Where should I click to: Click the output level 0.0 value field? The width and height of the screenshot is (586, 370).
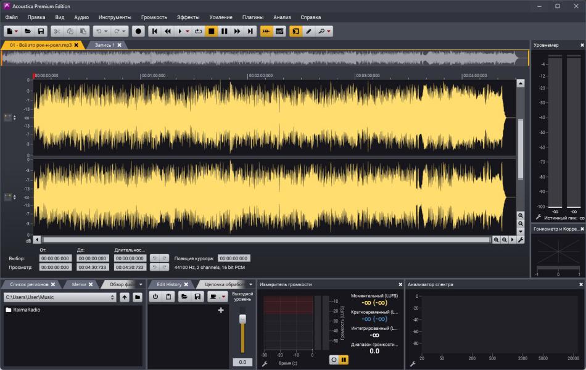click(242, 362)
